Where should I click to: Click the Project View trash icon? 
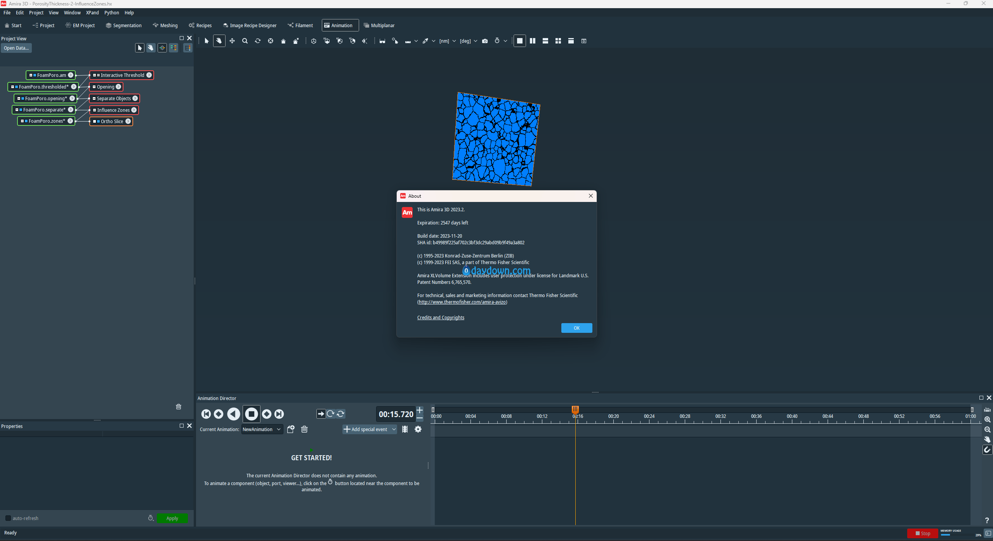pos(179,407)
